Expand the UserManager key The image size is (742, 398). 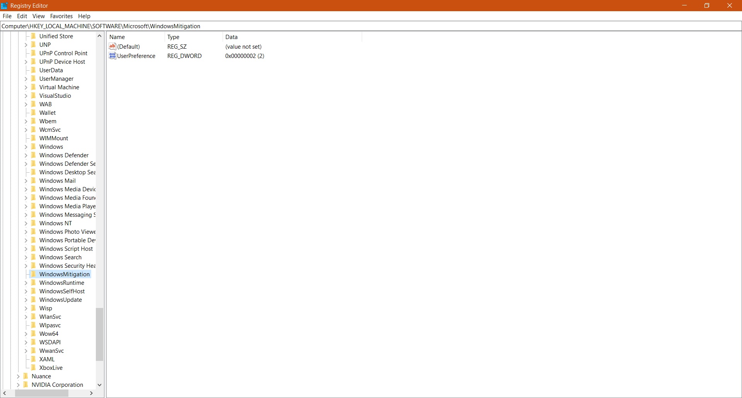pos(26,79)
